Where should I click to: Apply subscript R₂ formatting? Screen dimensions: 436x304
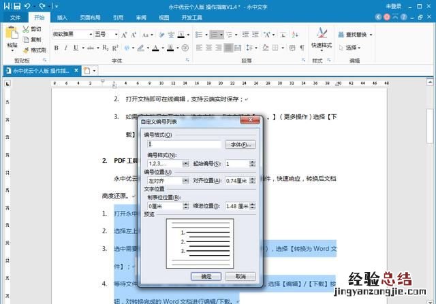(106, 48)
